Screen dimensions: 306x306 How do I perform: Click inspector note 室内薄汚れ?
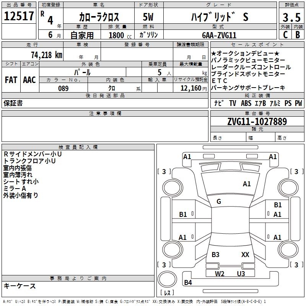18,175
